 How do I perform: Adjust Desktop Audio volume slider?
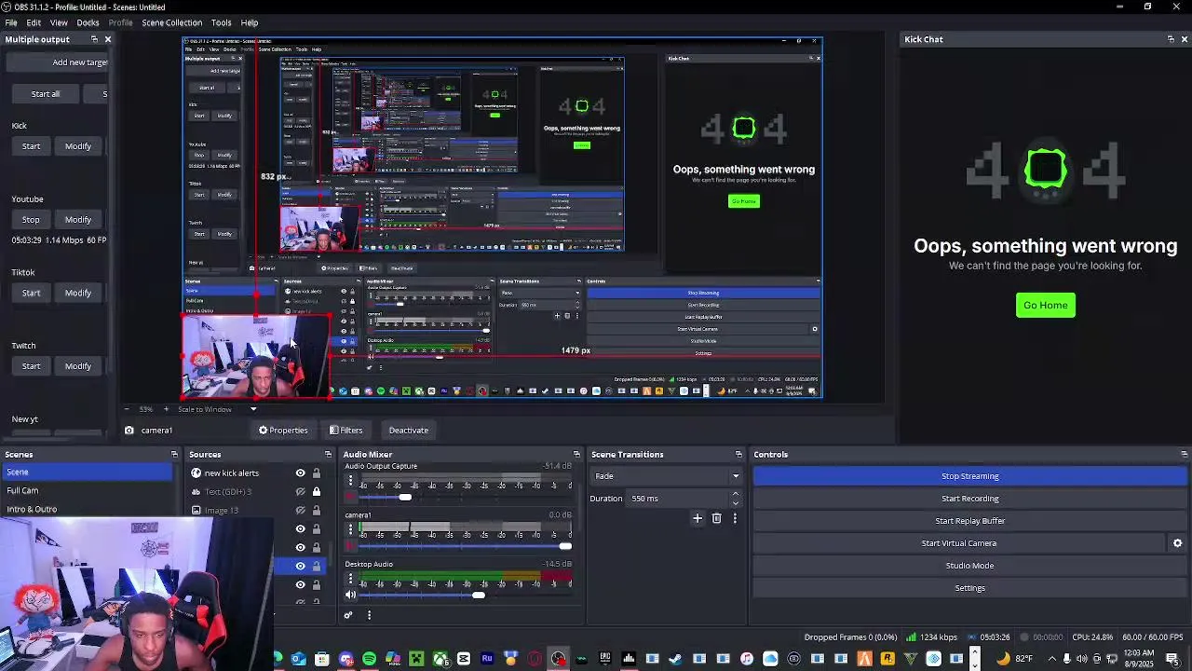click(466, 595)
